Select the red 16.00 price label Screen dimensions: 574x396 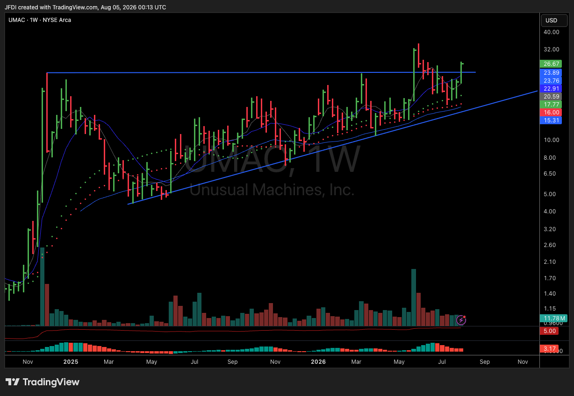(x=552, y=112)
